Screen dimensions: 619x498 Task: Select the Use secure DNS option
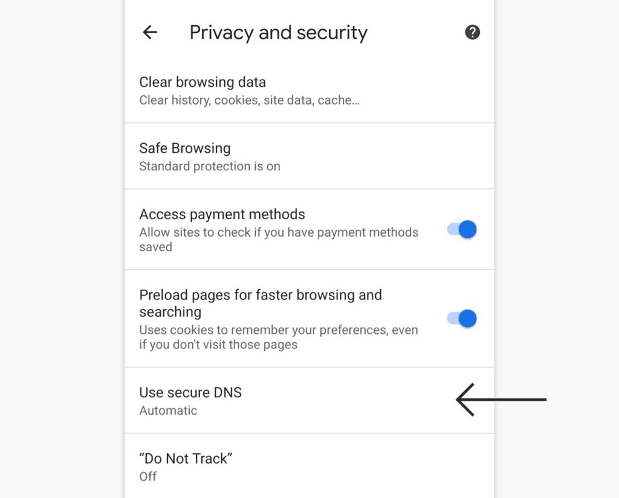click(190, 392)
